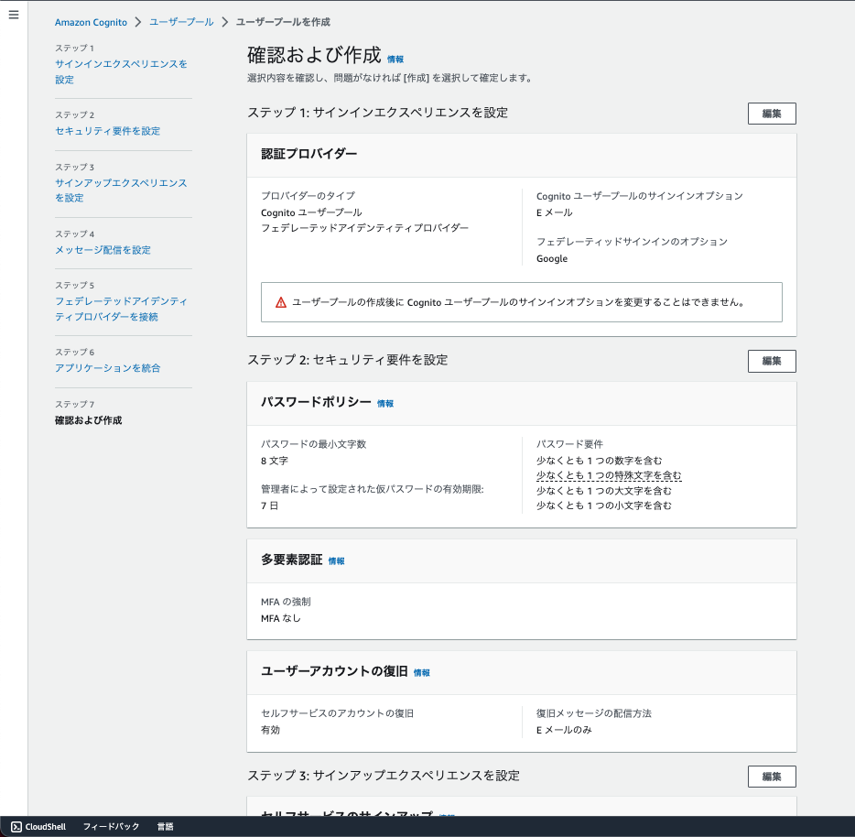Click the MFA なし value
The image size is (855, 837).
tap(281, 619)
